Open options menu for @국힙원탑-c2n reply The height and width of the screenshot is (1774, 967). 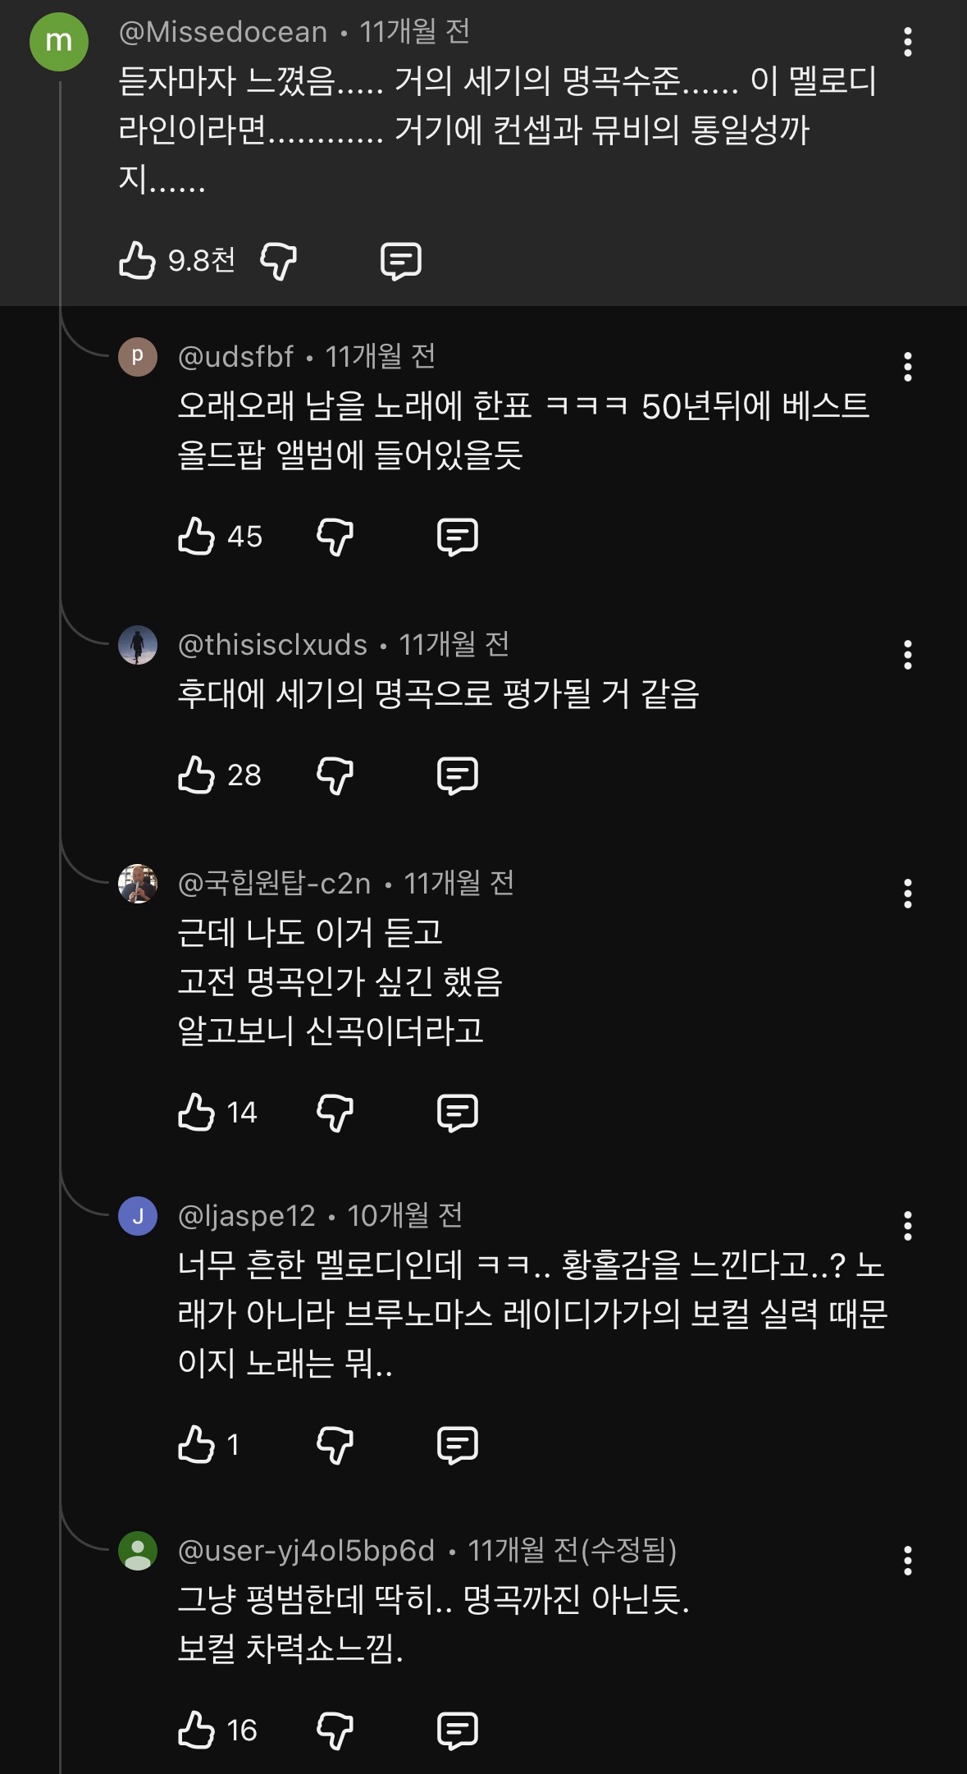click(x=907, y=894)
